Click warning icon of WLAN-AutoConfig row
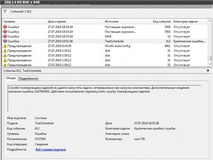Screen dimensions: 213x160 [x=5, y=46]
